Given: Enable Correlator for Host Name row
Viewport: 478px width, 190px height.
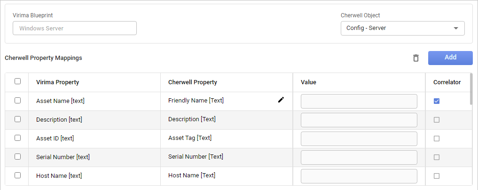Looking at the screenshot, I should [x=437, y=176].
